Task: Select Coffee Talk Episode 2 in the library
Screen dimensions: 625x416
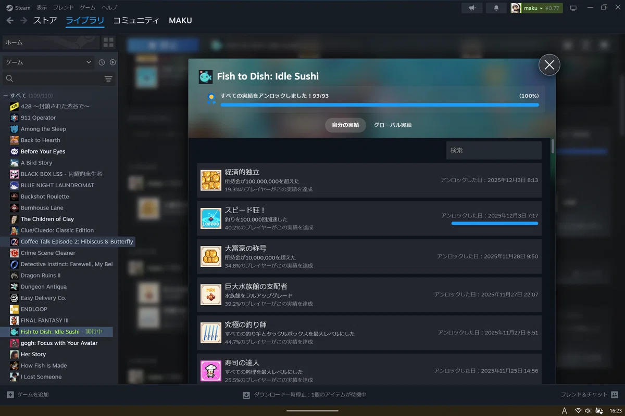Action: coord(77,242)
